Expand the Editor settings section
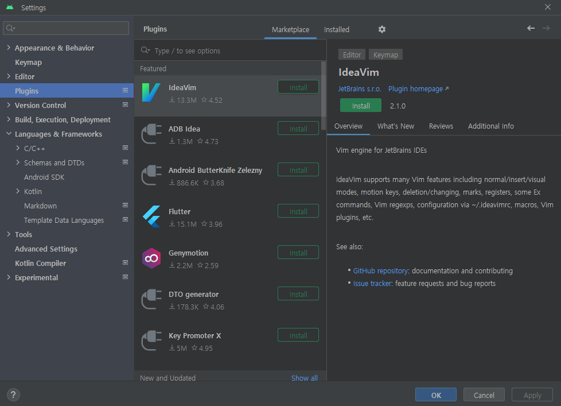 [9, 76]
